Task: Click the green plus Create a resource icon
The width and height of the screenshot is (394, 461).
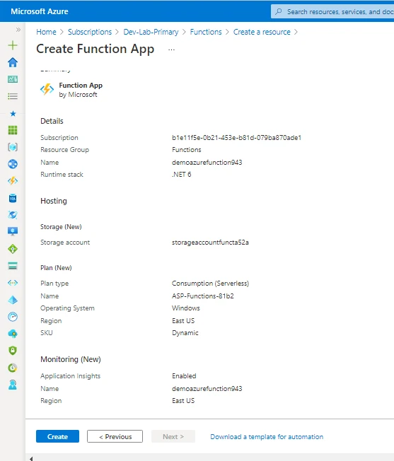Action: point(13,45)
